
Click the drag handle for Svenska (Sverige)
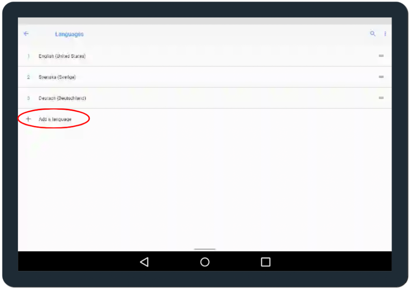click(x=381, y=77)
